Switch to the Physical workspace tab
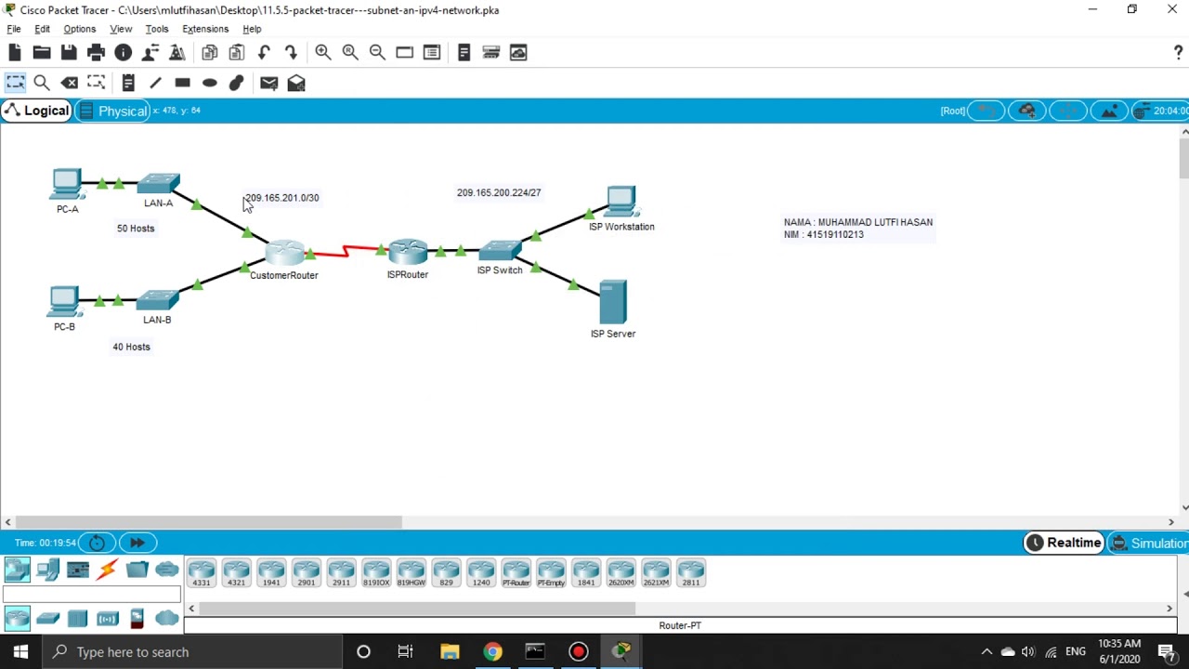This screenshot has height=669, width=1189. tap(111, 111)
